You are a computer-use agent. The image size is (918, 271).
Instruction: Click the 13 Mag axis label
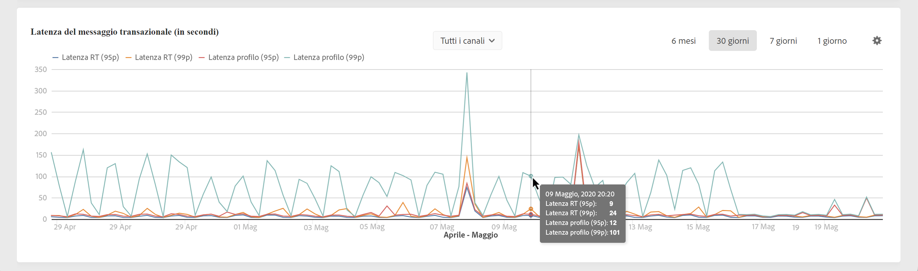pyautogui.click(x=640, y=227)
